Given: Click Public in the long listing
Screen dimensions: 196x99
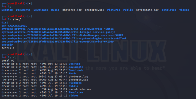Looking at the screenshot, I should point(73,86).
